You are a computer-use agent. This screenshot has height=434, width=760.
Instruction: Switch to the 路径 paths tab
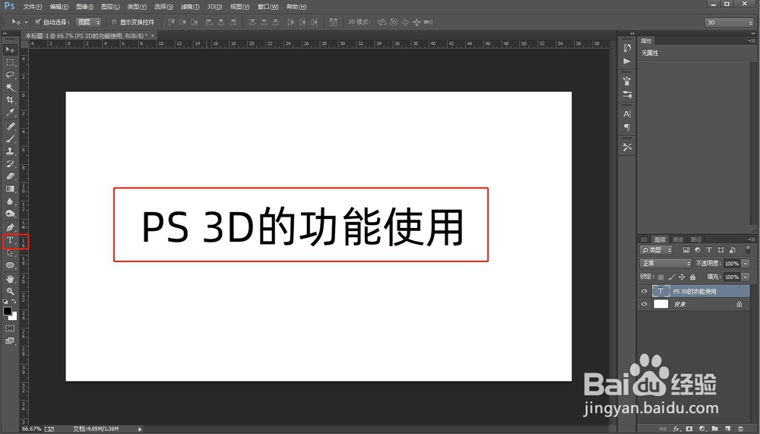(696, 239)
